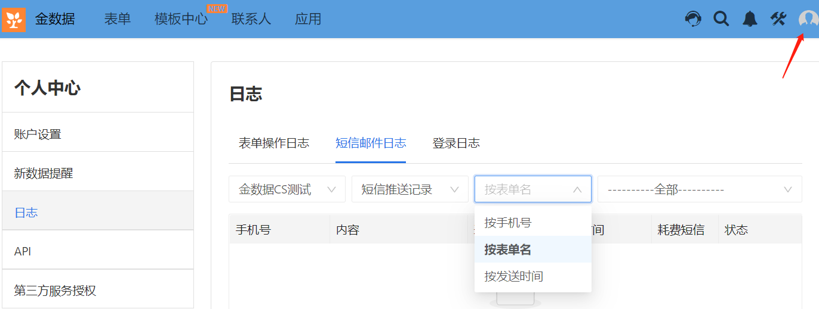The height and width of the screenshot is (309, 819).
Task: Open the 应用 navigation item
Action: (308, 19)
